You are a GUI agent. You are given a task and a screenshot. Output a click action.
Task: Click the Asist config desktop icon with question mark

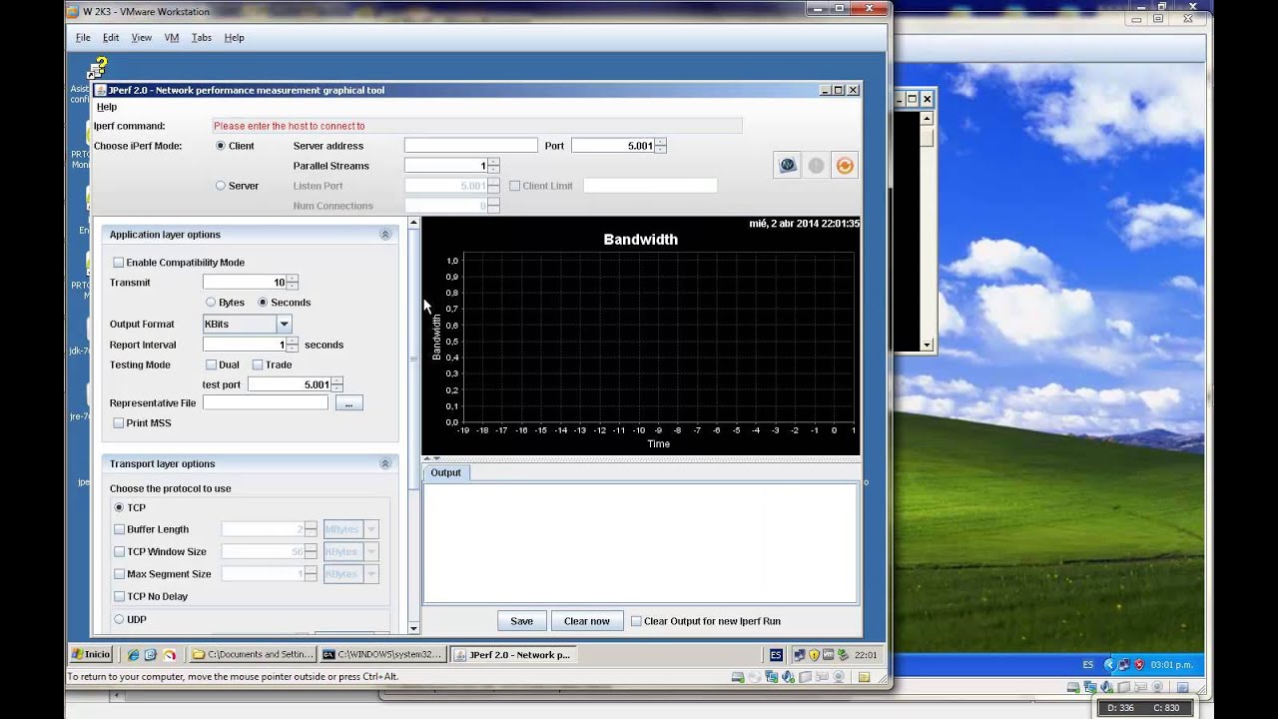(x=96, y=70)
